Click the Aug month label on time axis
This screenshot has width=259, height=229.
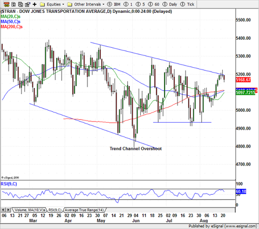(x=204, y=220)
